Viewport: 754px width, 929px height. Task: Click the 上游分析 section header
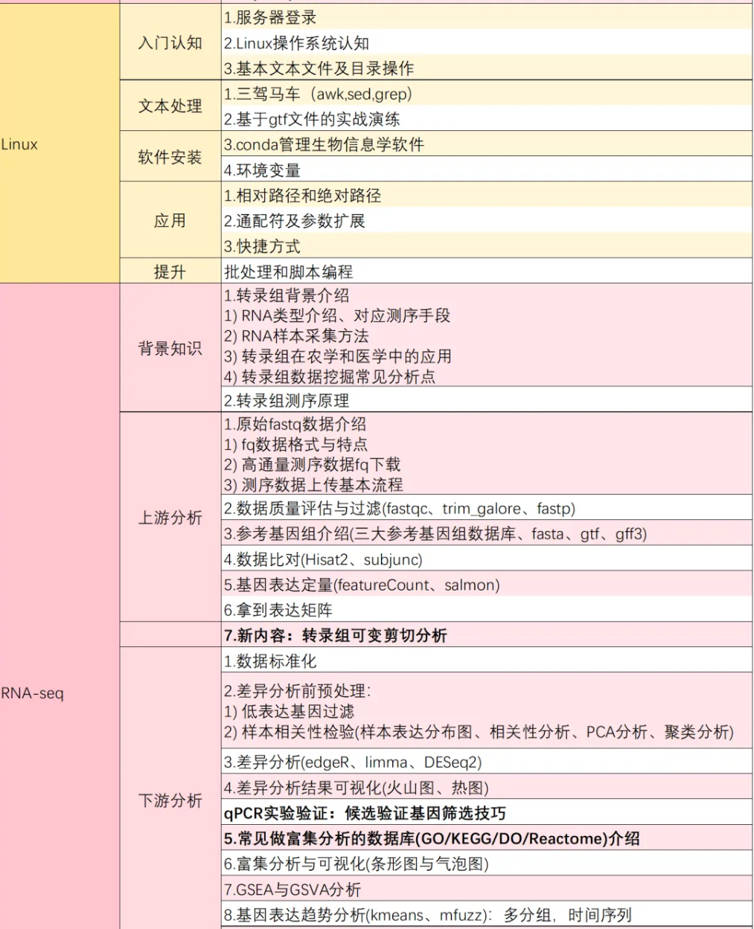(169, 518)
